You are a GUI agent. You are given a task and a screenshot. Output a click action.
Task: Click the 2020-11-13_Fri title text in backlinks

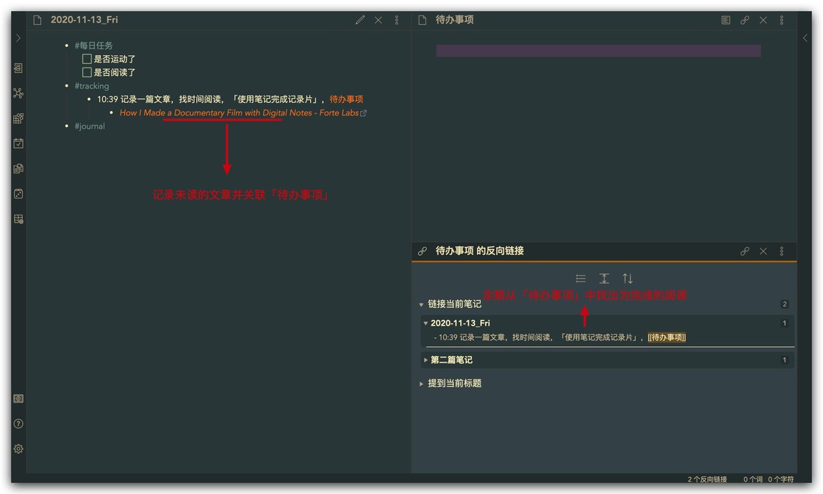pyautogui.click(x=460, y=323)
